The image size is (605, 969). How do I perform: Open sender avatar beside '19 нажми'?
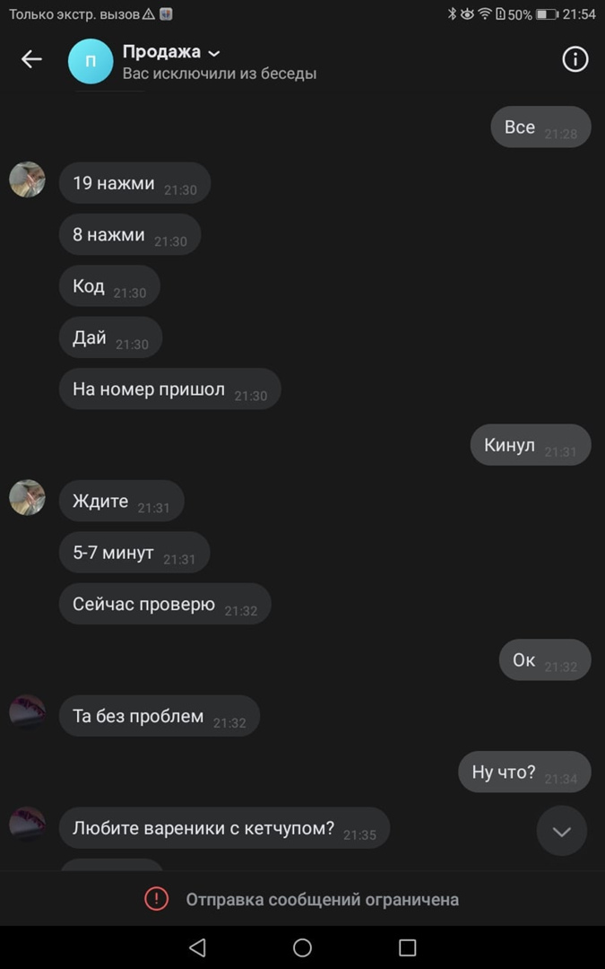click(x=27, y=179)
